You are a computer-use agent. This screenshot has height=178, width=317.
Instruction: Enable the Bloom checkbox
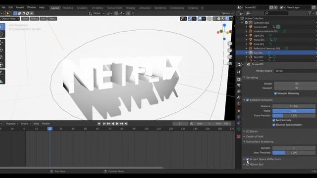click(248, 132)
